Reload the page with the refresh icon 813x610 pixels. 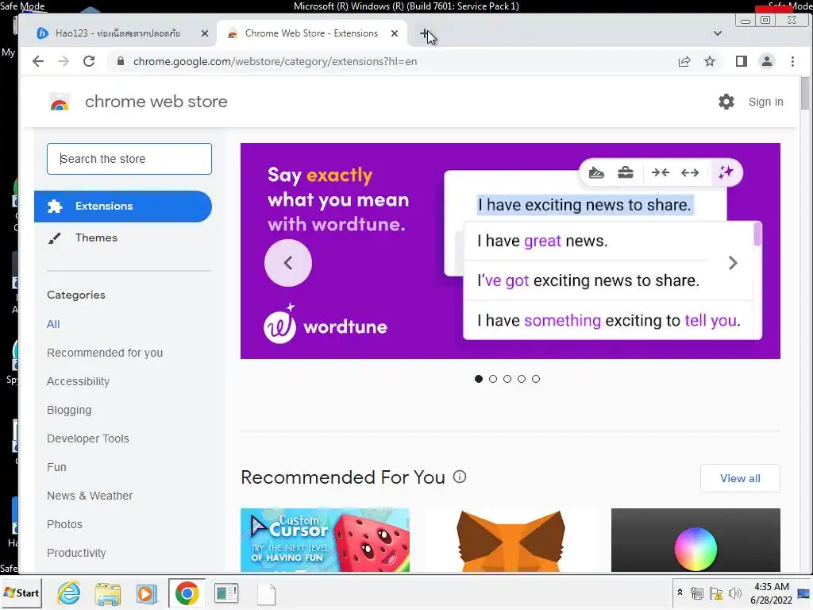pos(89,61)
